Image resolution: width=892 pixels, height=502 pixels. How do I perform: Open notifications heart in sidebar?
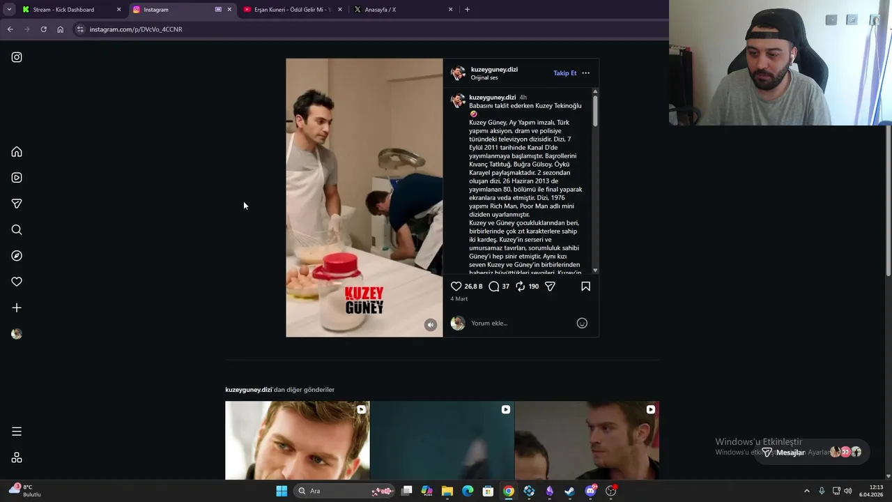17,282
